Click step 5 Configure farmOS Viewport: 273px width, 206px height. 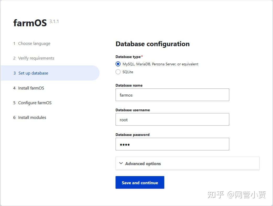(x=32, y=103)
